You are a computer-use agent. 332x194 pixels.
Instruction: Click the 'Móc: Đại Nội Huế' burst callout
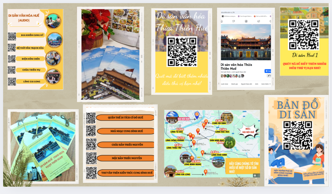248,130
